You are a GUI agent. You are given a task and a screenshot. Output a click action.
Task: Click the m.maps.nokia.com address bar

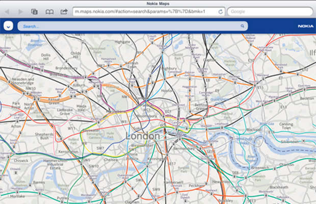(x=149, y=12)
